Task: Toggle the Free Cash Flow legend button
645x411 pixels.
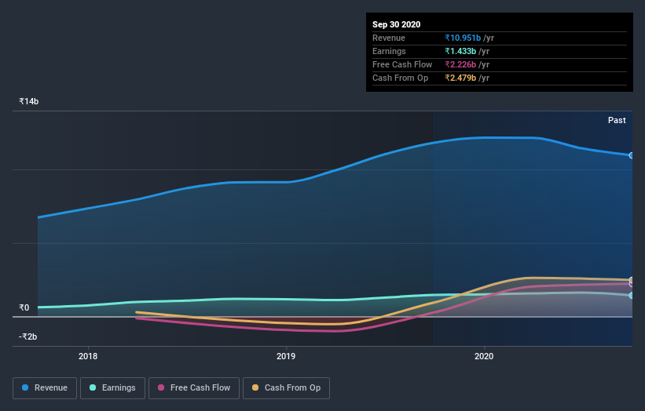Action: tap(194, 388)
